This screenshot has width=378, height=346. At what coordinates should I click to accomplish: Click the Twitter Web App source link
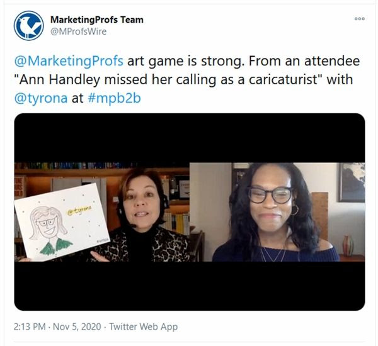(x=144, y=326)
